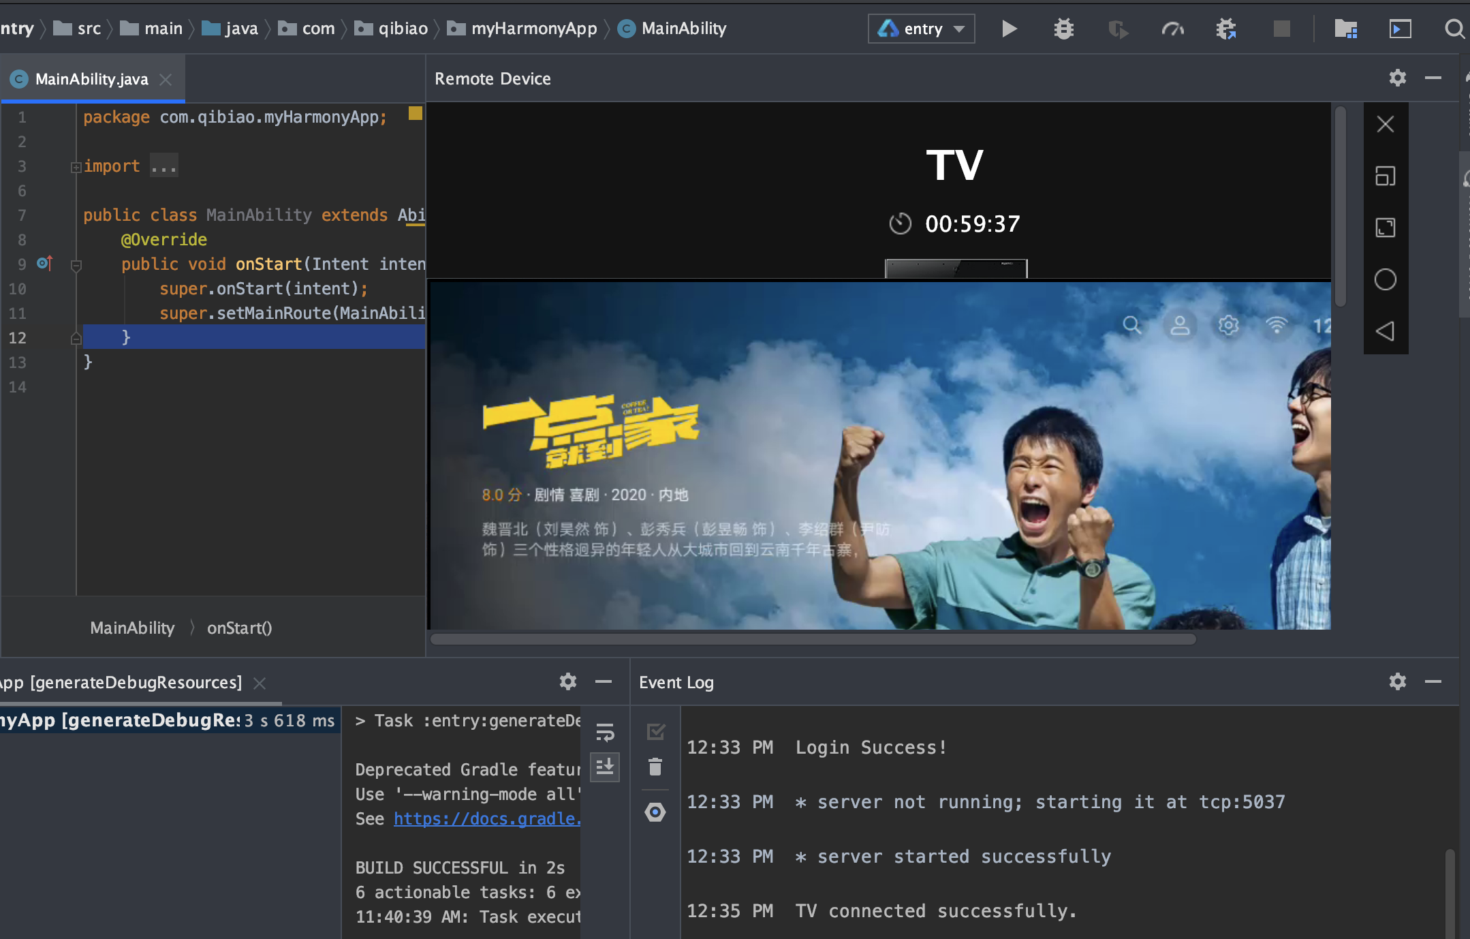Run the entry configuration with the play button

tap(1009, 29)
